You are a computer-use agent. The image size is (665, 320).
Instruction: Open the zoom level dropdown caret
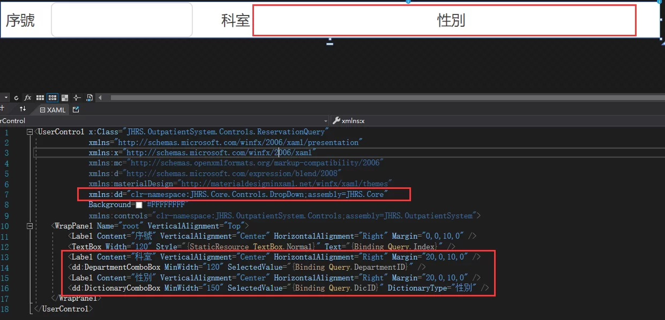pyautogui.click(x=5, y=97)
